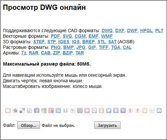This screenshot has height=140, width=167.
Task: Open the BMP format link
Action: (68, 47)
